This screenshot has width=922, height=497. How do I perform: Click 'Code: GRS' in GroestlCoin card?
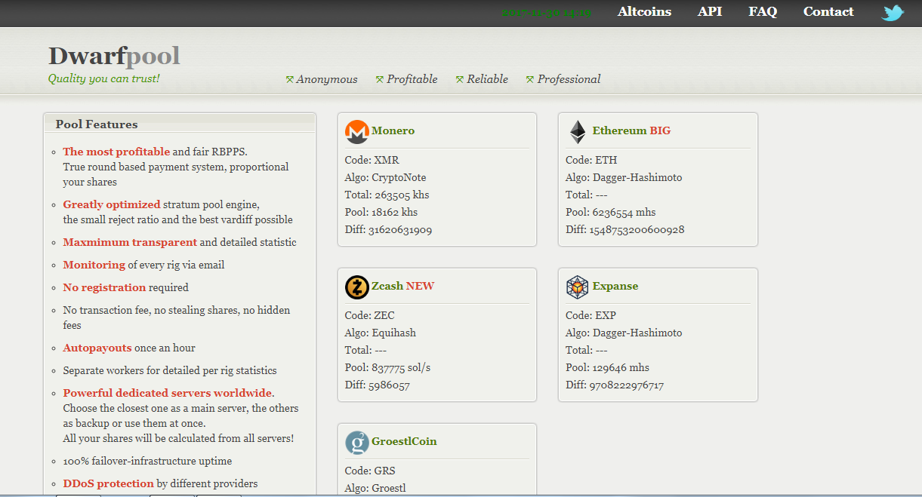(371, 471)
